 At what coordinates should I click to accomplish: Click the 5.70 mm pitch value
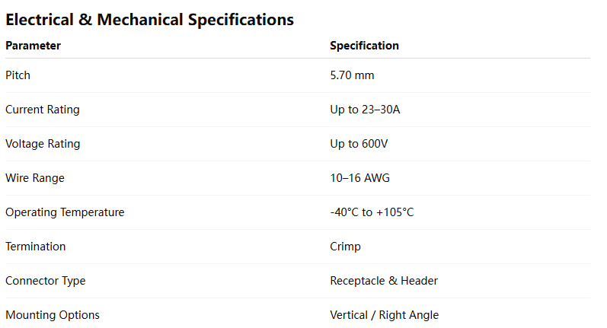pyautogui.click(x=352, y=75)
